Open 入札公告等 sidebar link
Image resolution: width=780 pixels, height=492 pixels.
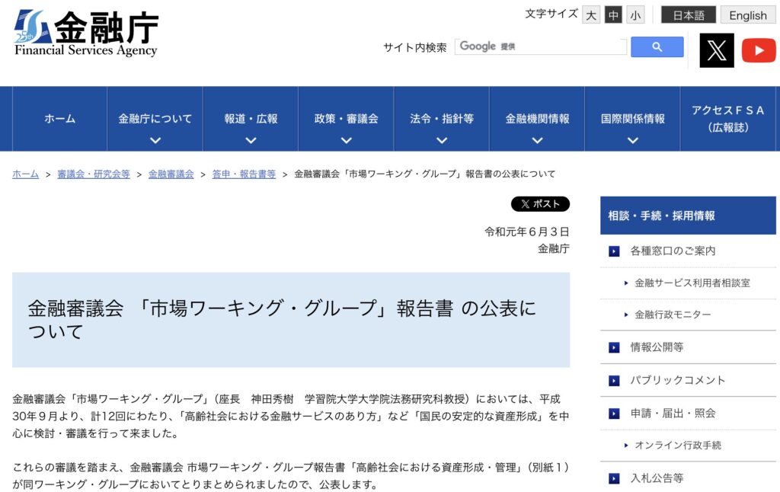657,478
